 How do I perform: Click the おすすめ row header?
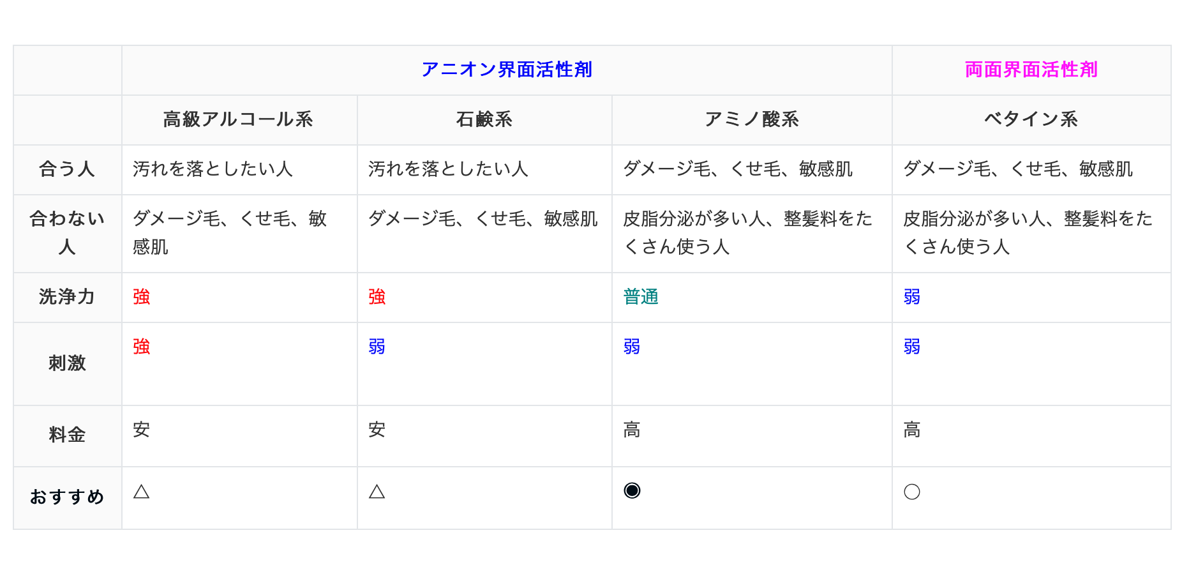point(67,497)
